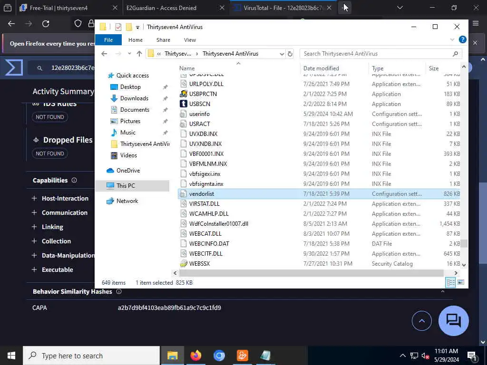Viewport: 487px width, 365px height.
Task: Reload the Firefox page
Action: point(46,24)
